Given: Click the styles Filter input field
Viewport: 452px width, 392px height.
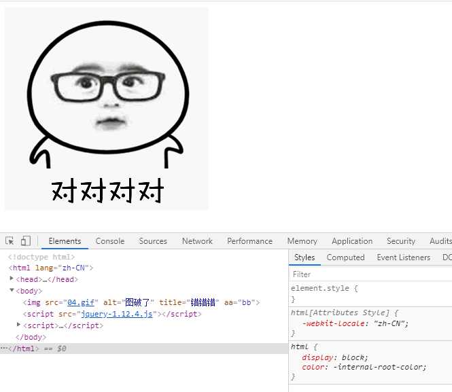Looking at the screenshot, I should 370,274.
